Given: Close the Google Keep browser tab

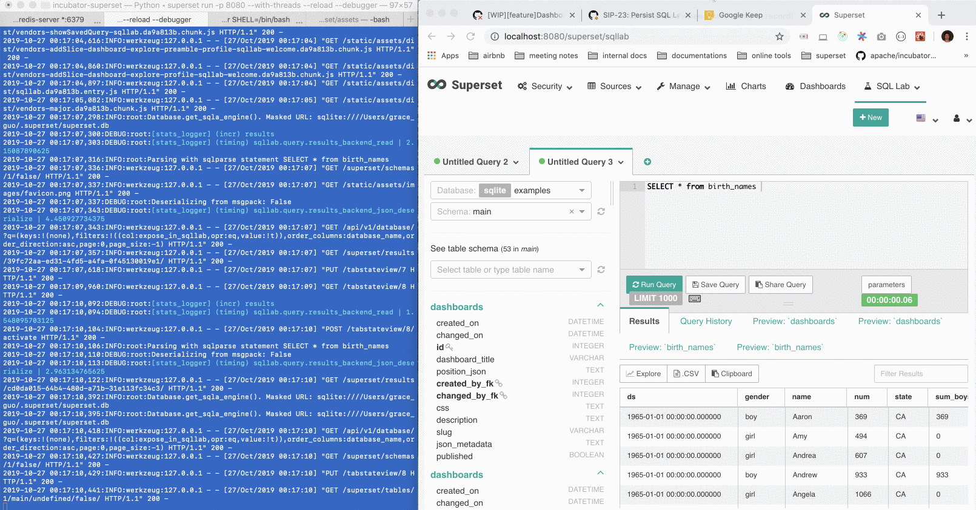Looking at the screenshot, I should [803, 15].
